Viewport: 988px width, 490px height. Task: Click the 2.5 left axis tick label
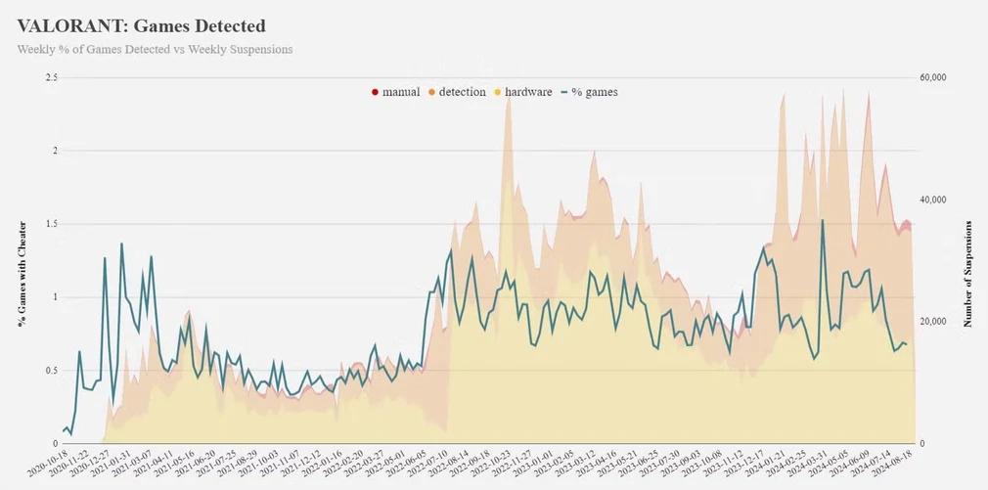tap(51, 77)
